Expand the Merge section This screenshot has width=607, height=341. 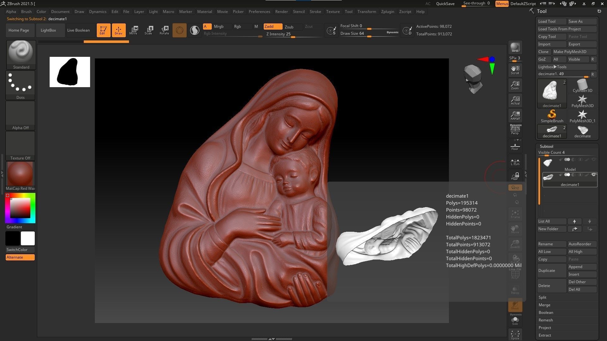544,305
